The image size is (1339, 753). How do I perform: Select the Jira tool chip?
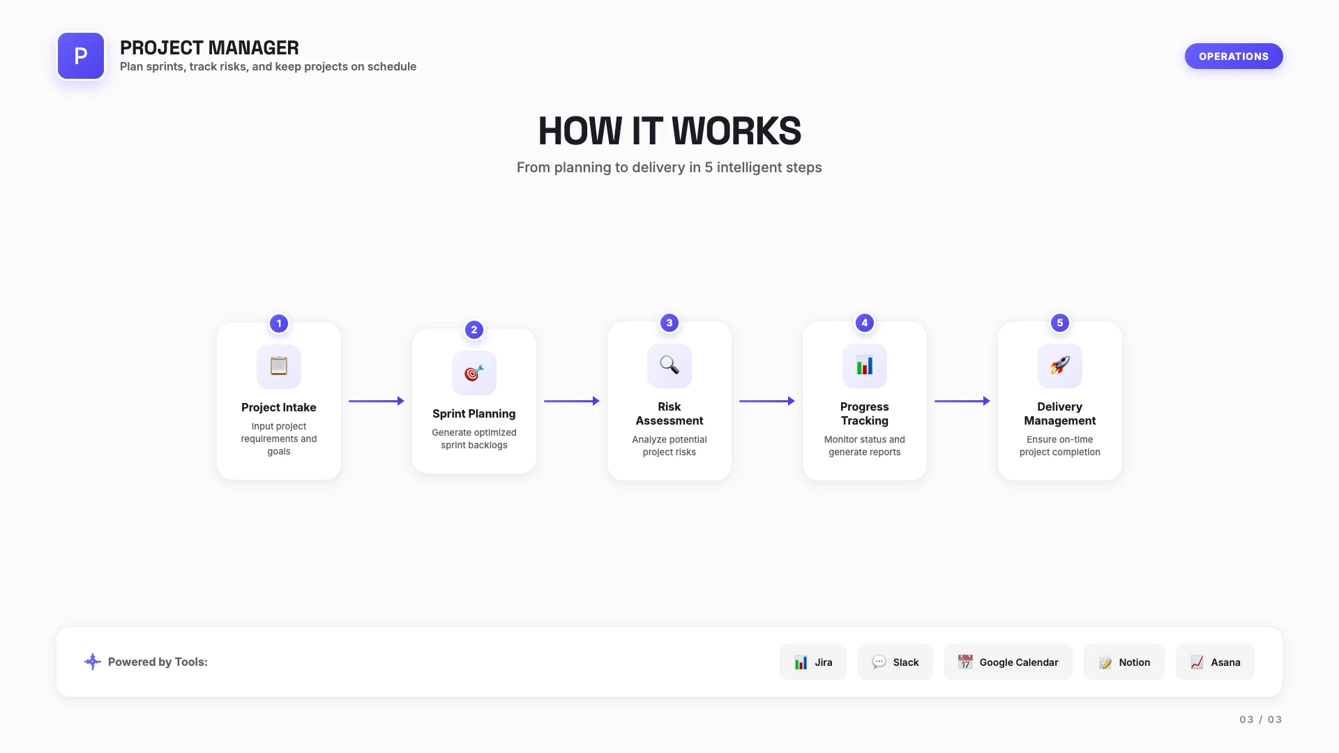813,662
